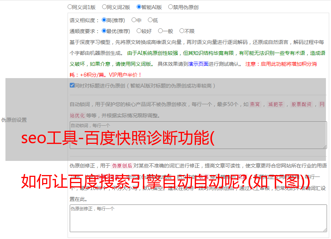Click the 伪原创后 highlighted tag
Image resolution: width=331 pixels, height=239 pixels.
pos(122,166)
